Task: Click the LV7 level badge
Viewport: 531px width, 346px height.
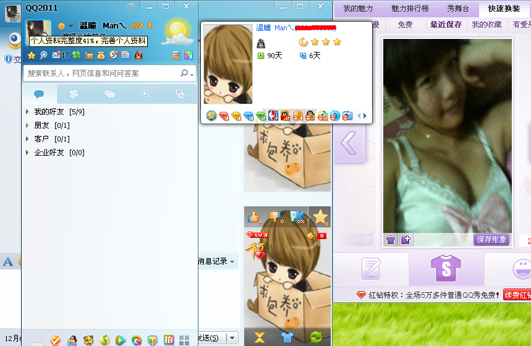Action: click(x=137, y=25)
